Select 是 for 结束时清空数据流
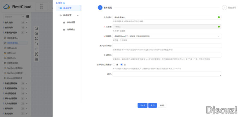 pyautogui.click(x=114, y=65)
